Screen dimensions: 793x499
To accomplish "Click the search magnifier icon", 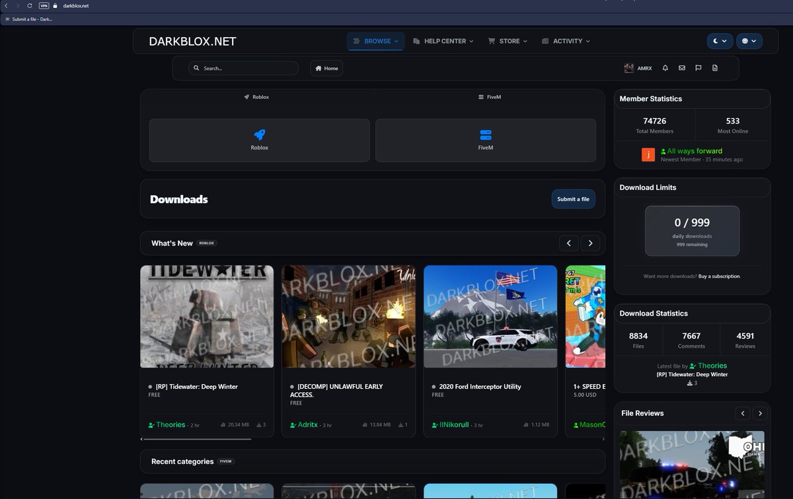I will (x=197, y=68).
